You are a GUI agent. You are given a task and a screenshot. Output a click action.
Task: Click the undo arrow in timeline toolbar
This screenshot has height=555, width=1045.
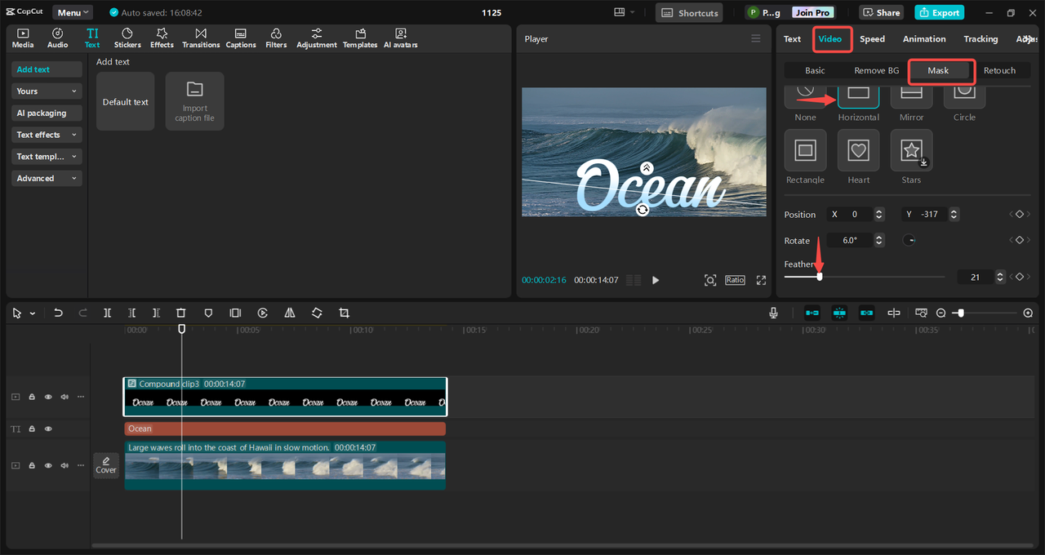point(58,313)
